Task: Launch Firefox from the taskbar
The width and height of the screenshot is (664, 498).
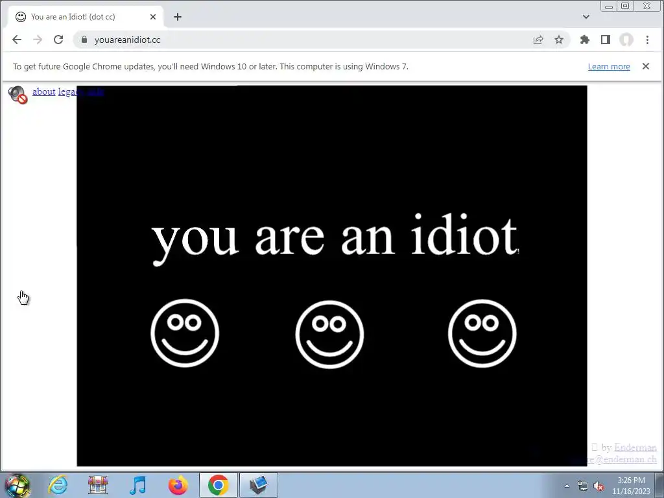Action: (178, 485)
